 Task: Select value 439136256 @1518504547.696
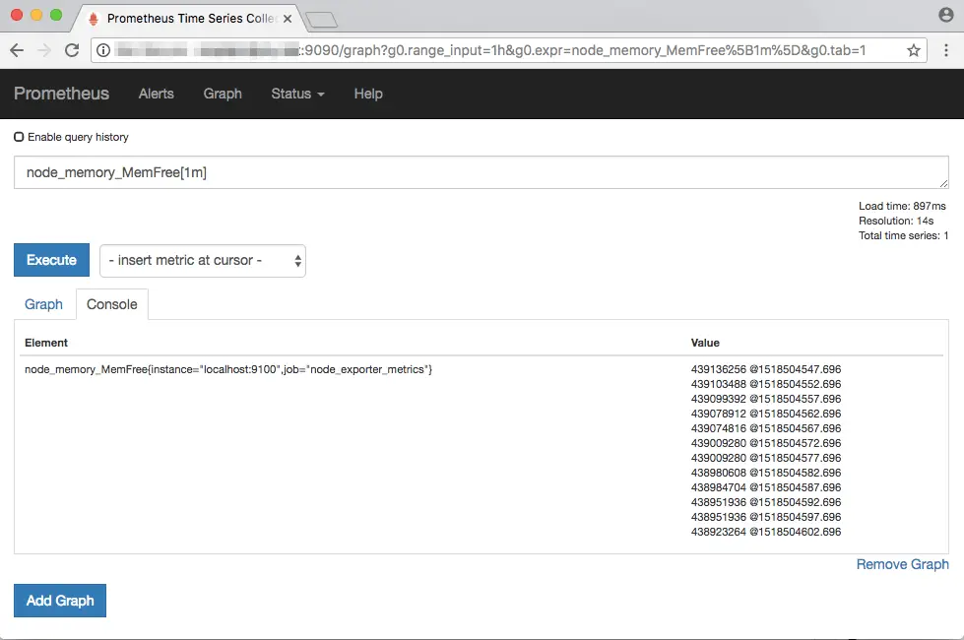point(766,369)
